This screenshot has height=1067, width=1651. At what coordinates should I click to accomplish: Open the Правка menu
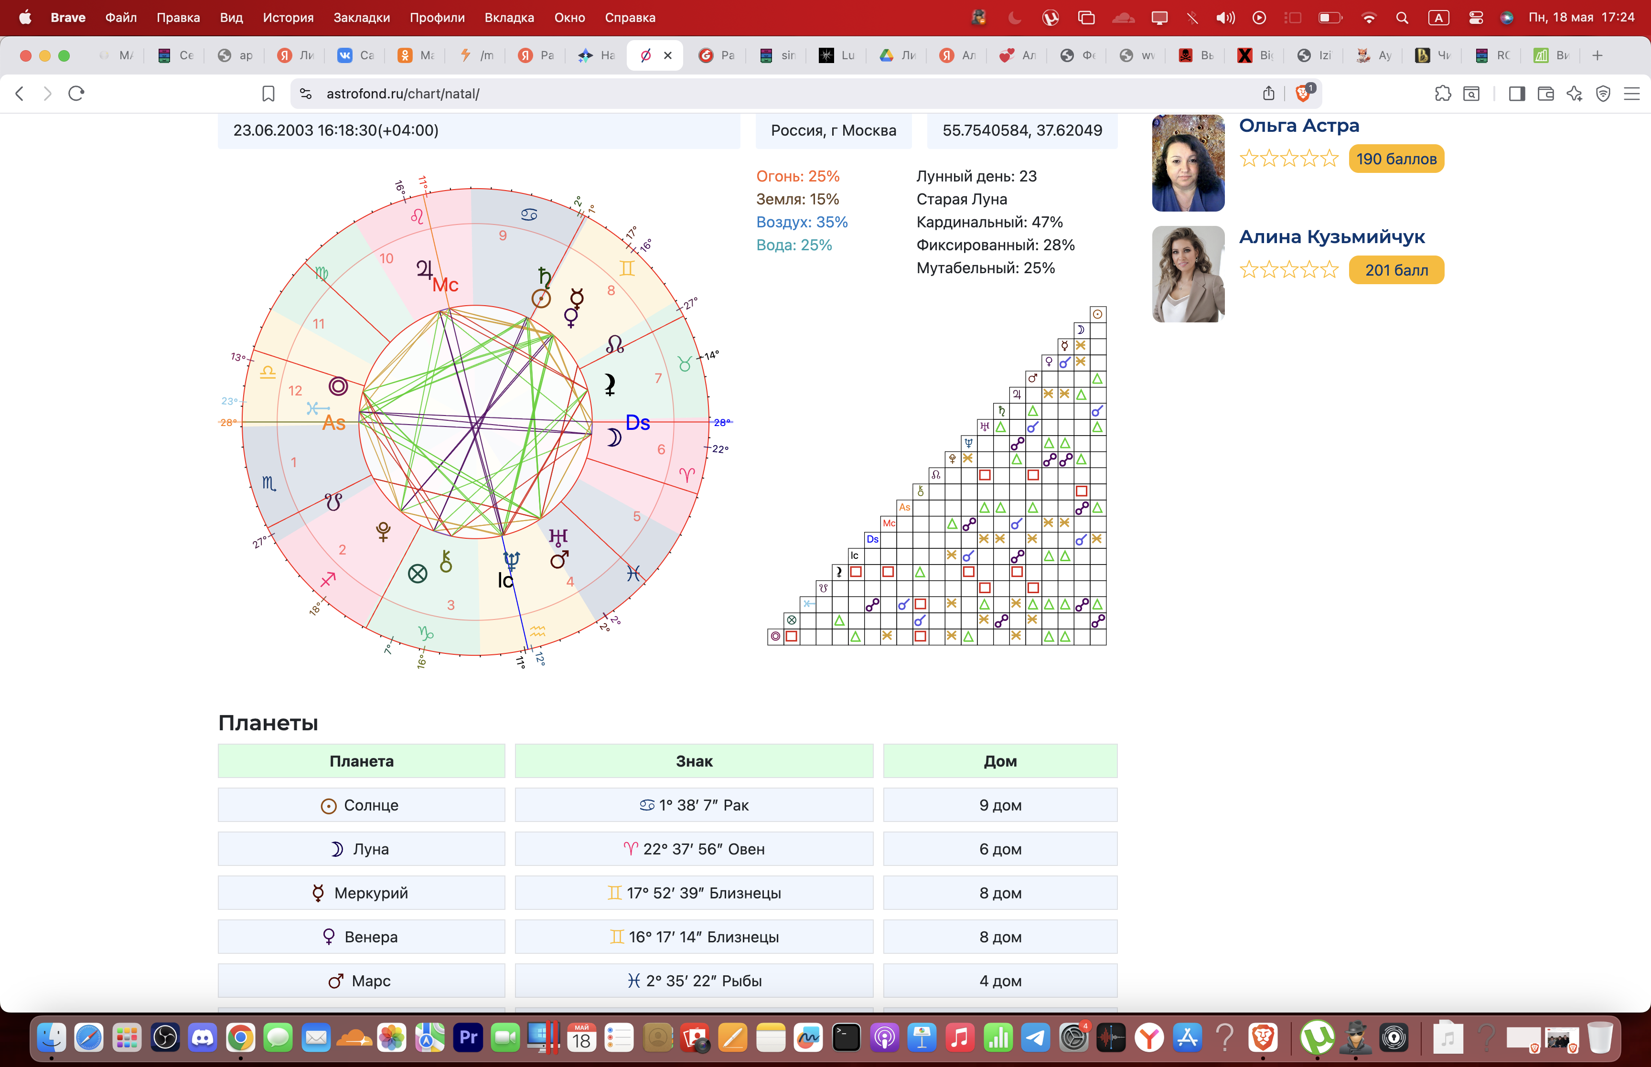tap(178, 17)
